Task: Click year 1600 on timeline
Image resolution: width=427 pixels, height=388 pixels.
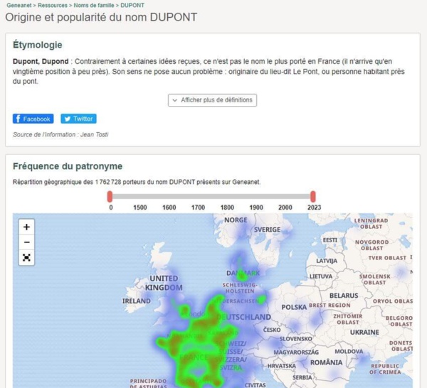Action: (x=169, y=208)
